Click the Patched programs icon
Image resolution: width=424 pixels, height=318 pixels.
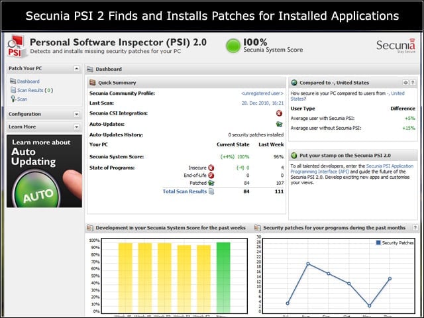click(211, 183)
